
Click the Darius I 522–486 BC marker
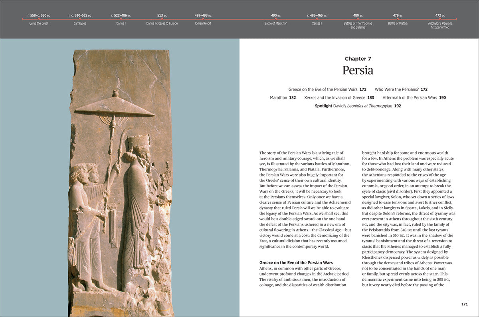(121, 19)
